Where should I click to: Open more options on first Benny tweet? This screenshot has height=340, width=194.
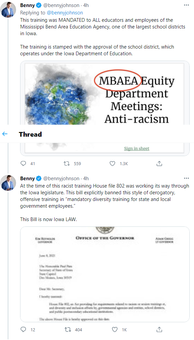click(186, 5)
